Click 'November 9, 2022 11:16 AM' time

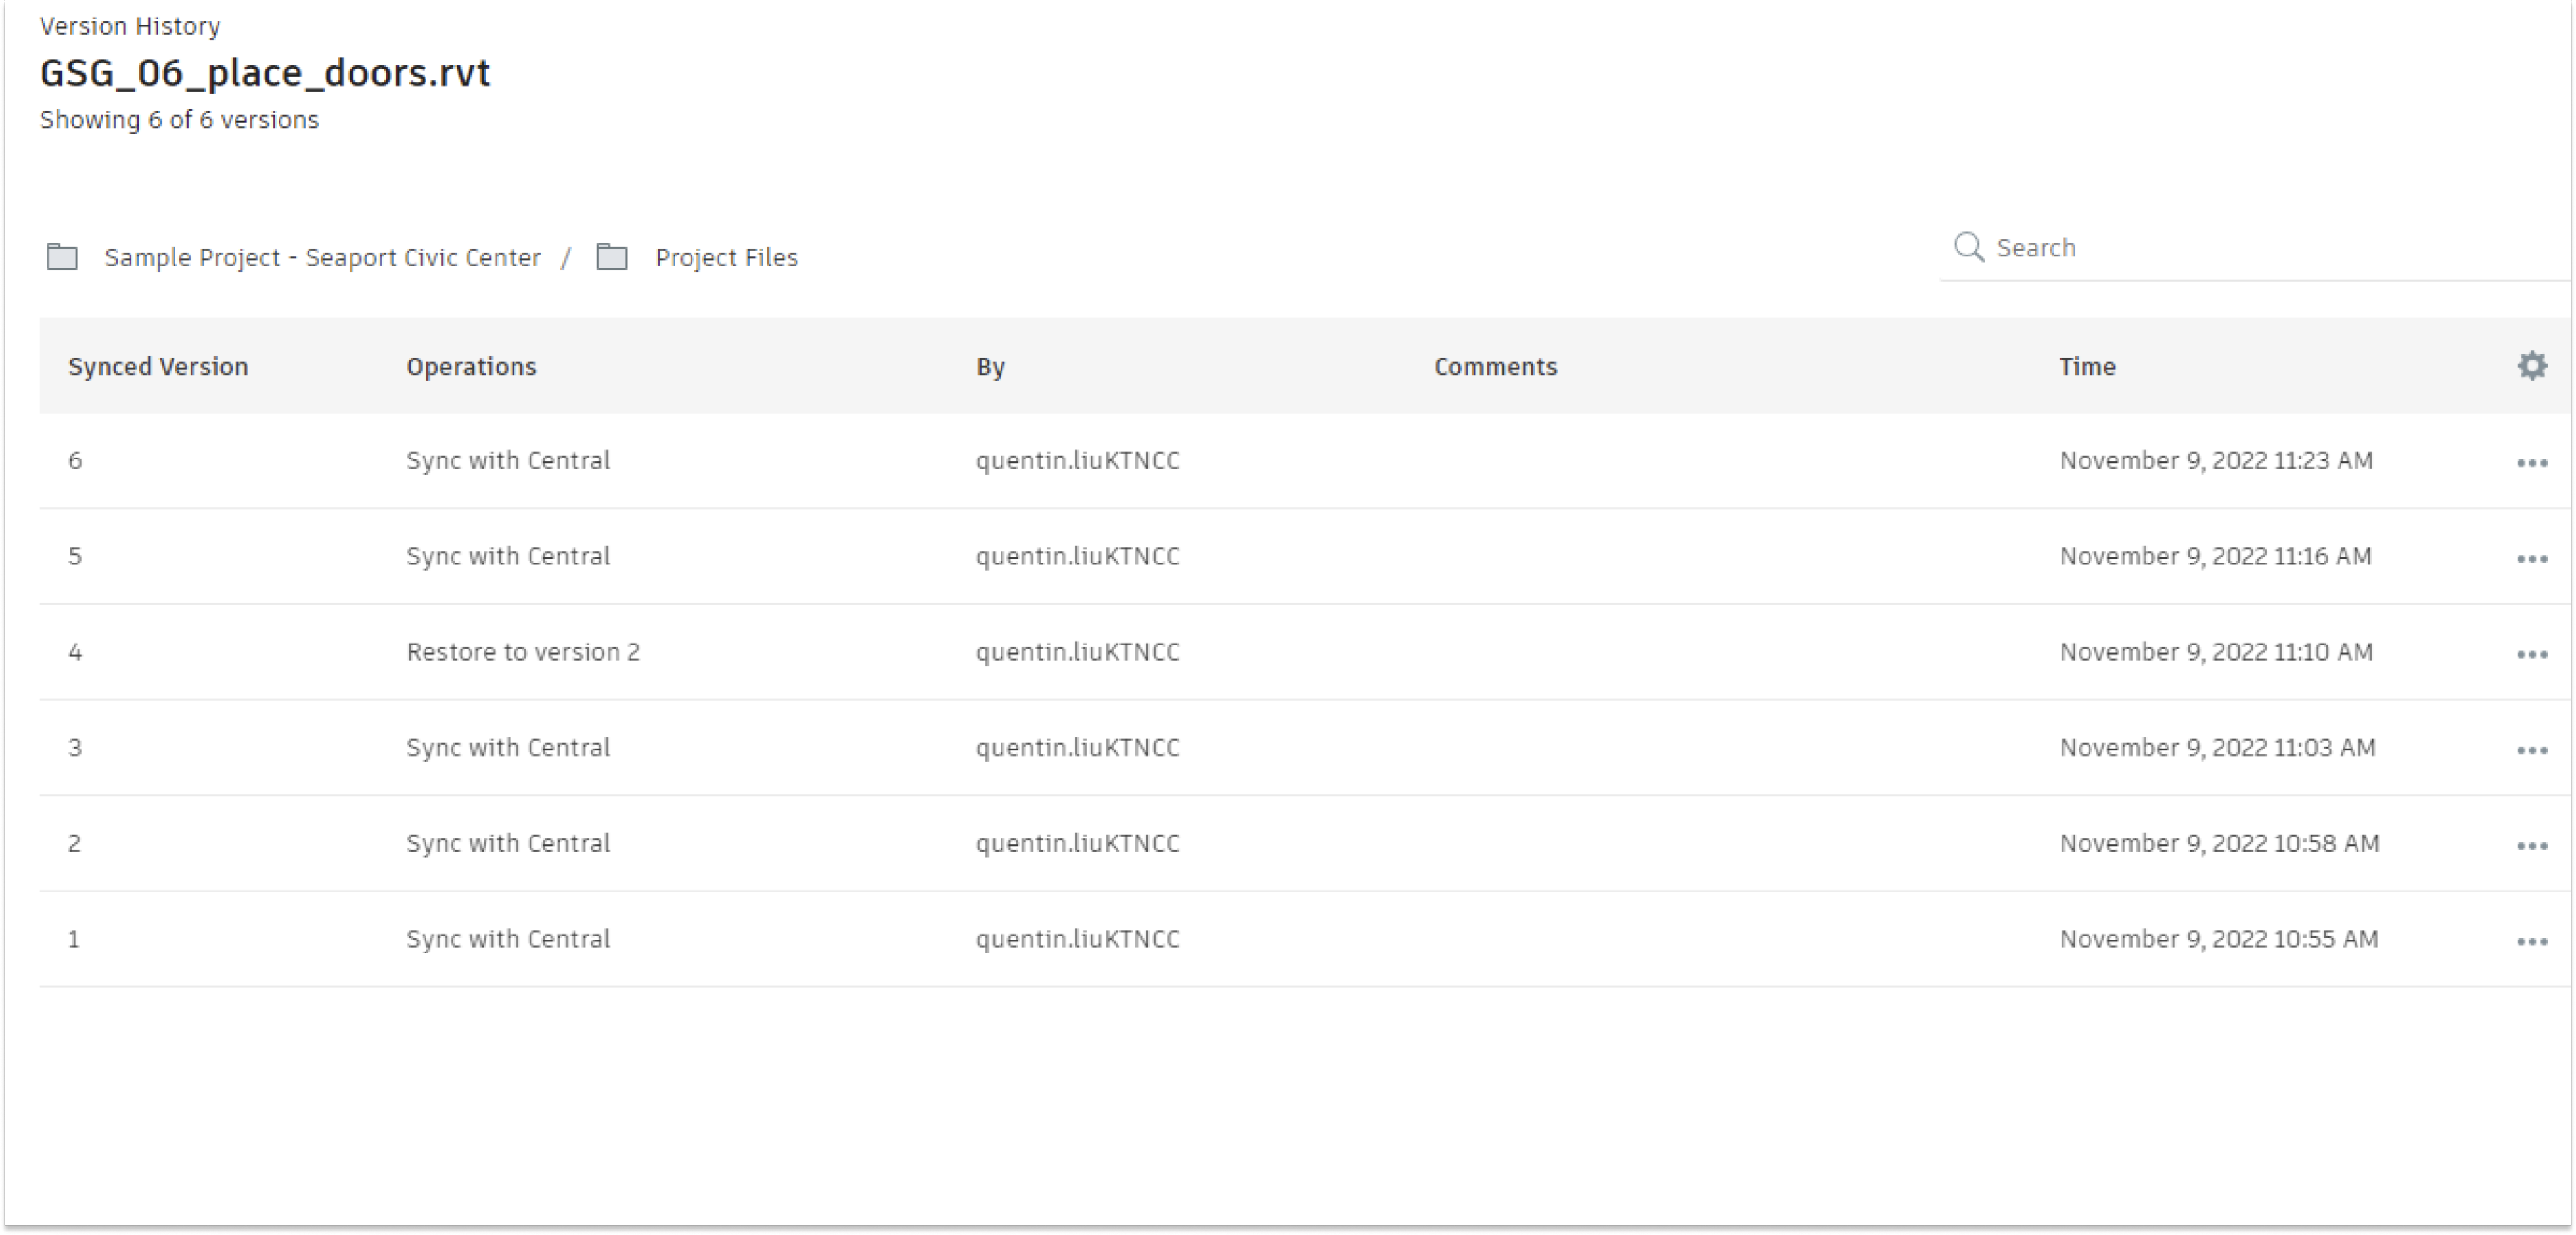coord(2215,557)
